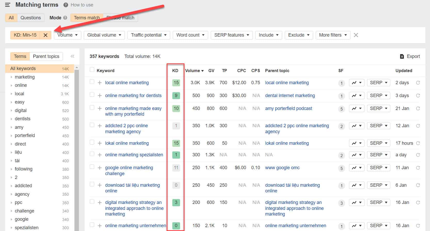Open the Word count filter dropdown
Viewport: 430px width, 231px height.
[190, 35]
